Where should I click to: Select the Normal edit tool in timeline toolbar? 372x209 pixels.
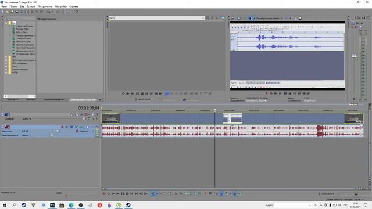[153, 194]
